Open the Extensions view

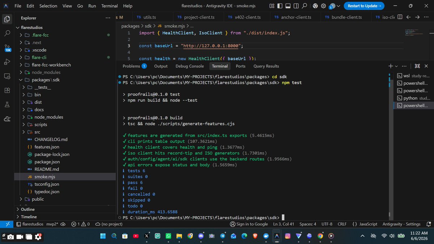[x=7, y=90]
